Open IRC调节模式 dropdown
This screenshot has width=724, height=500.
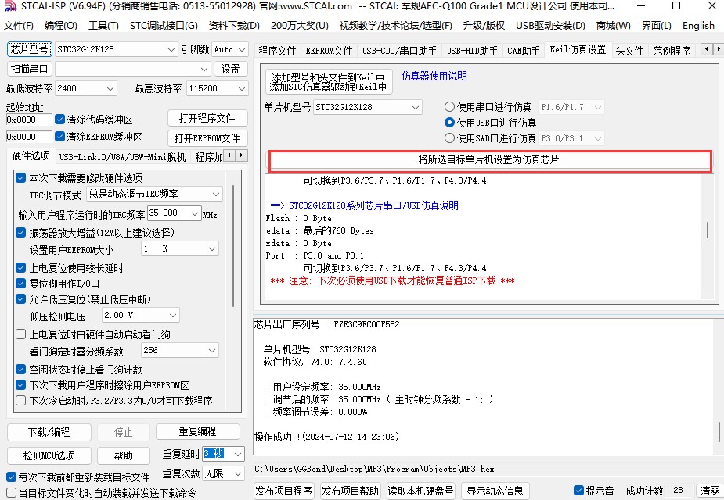154,194
